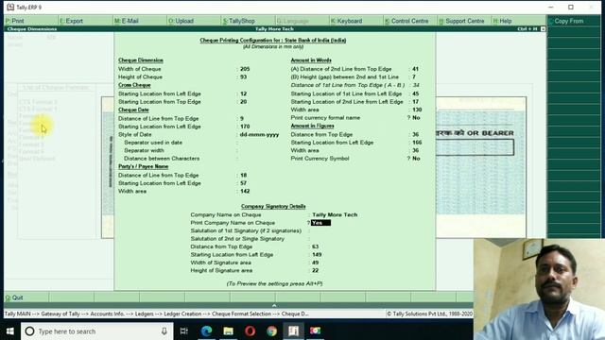Click the microphone icon in search box
Image resolution: width=605 pixels, height=340 pixels.
tap(164, 331)
